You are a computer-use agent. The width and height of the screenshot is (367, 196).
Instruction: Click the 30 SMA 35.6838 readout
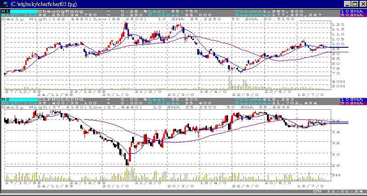click(258, 107)
